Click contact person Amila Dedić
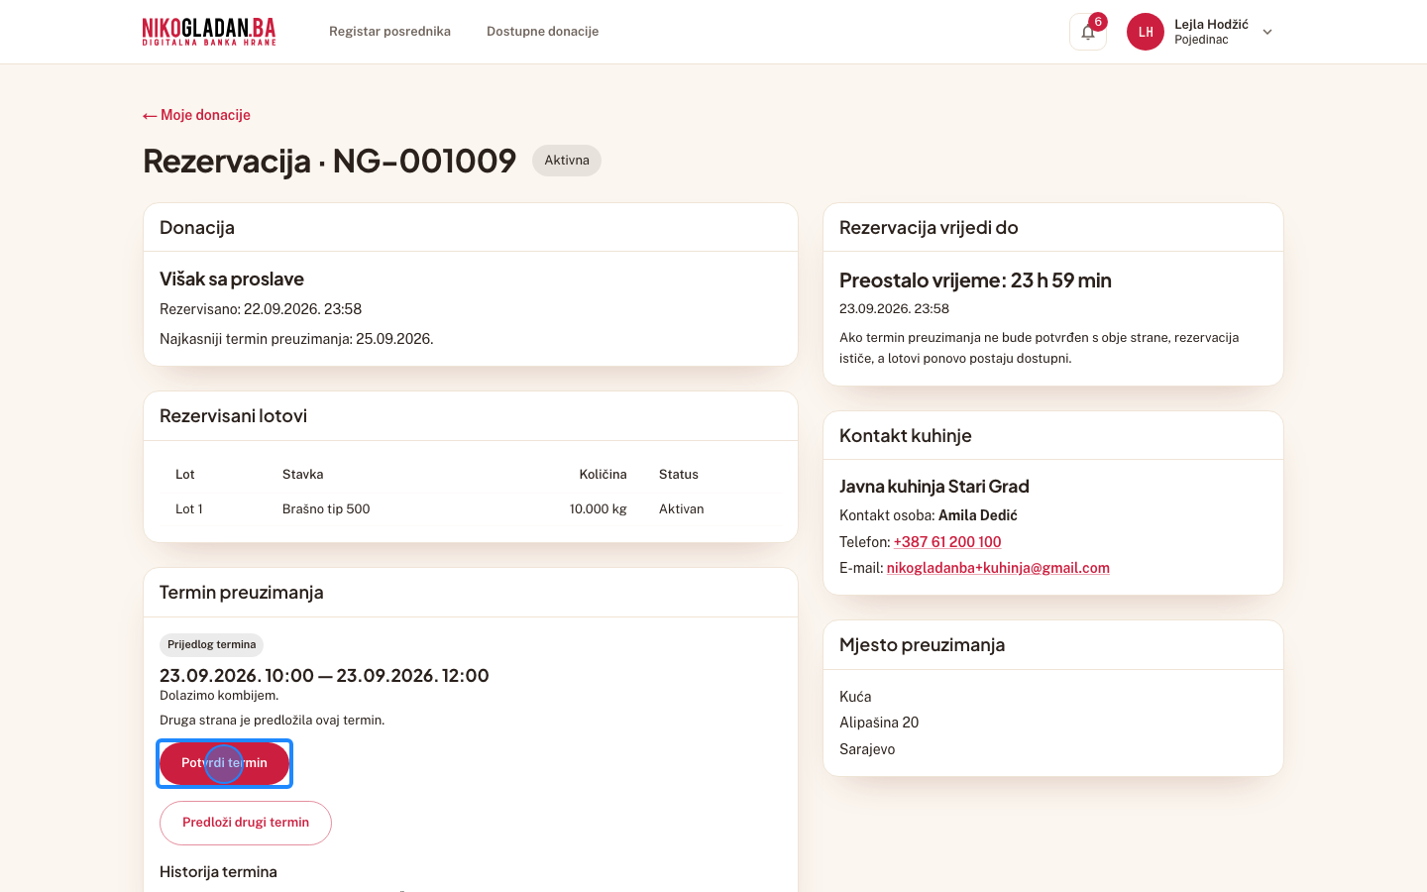This screenshot has width=1427, height=892. click(x=978, y=515)
